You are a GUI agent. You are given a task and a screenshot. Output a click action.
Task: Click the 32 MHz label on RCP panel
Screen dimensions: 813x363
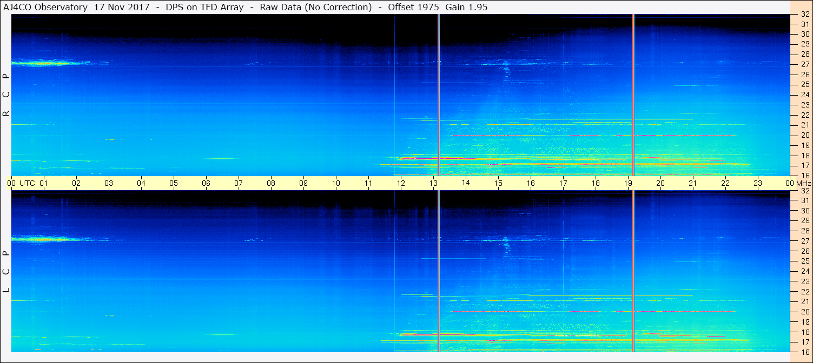pyautogui.click(x=804, y=15)
